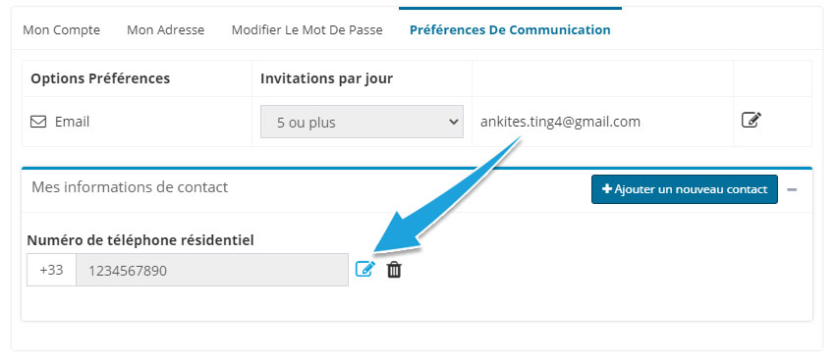Go to Modifier Le Mot De Passe tab
The height and width of the screenshot is (358, 837).
(307, 29)
